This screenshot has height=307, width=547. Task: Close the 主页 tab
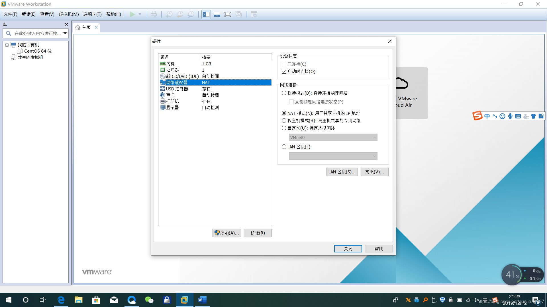[x=96, y=28]
